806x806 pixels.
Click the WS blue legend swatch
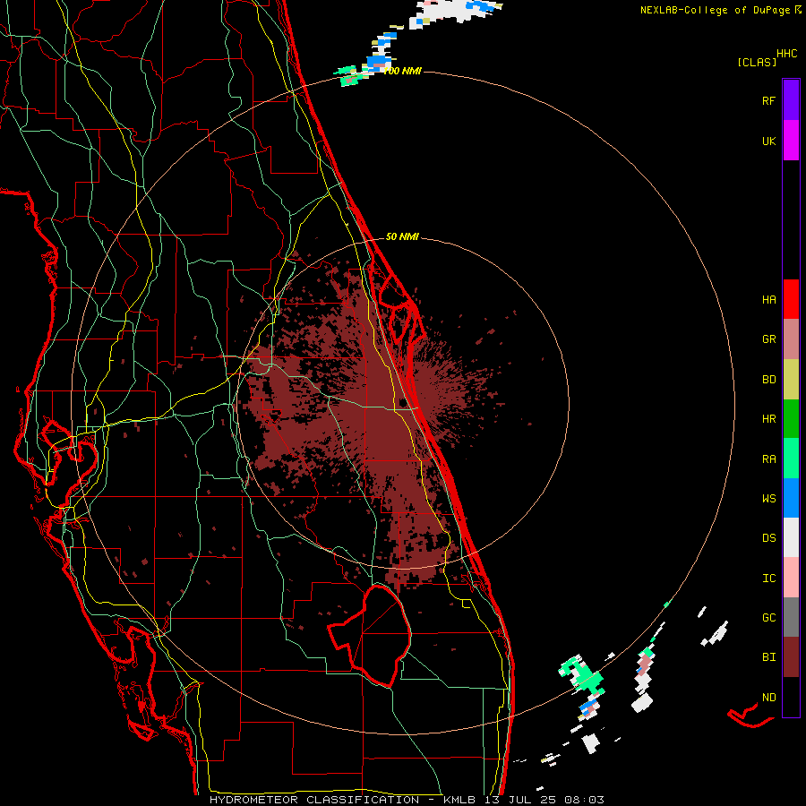791,498
